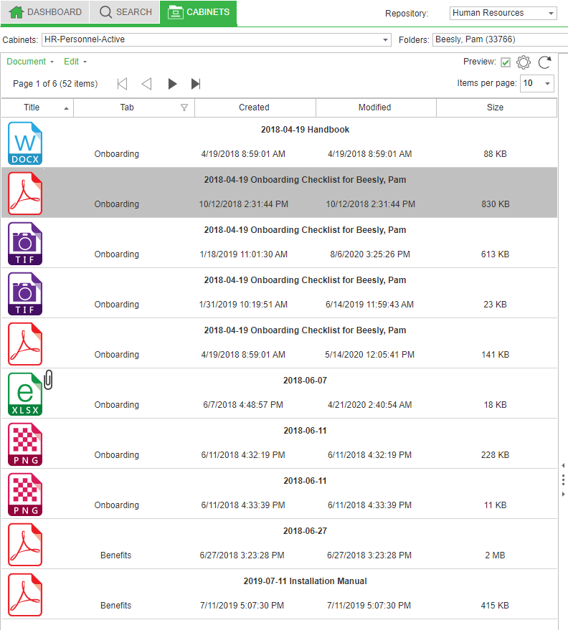Click the Benefits tab cell for 2018-06-27
The image size is (568, 630).
tap(115, 555)
